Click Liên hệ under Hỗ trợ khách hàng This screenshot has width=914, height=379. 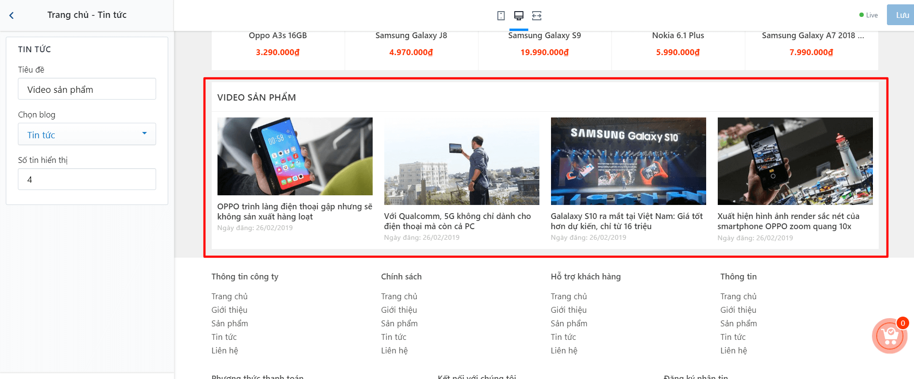click(564, 350)
